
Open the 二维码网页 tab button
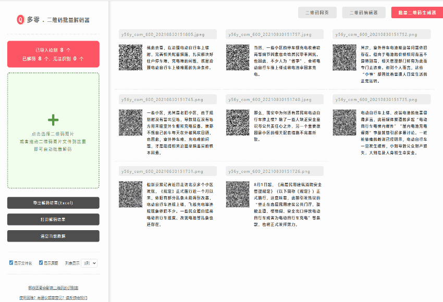[317, 12]
